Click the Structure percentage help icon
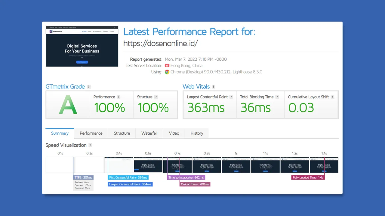 click(x=156, y=97)
